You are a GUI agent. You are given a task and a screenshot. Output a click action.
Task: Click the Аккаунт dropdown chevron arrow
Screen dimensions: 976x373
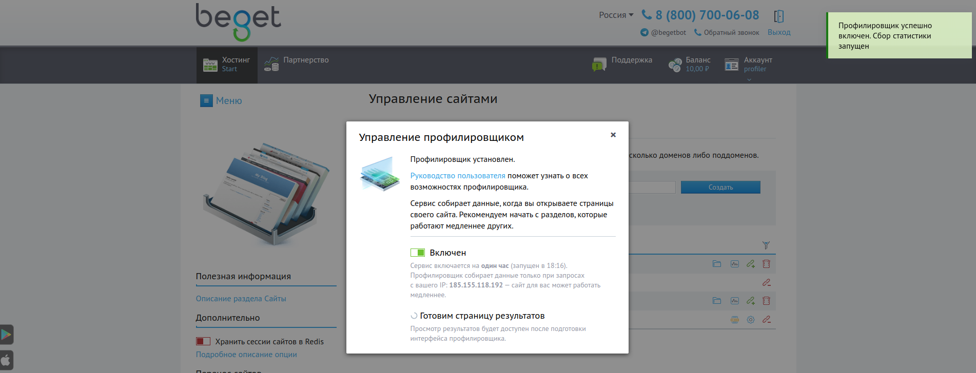click(x=749, y=79)
